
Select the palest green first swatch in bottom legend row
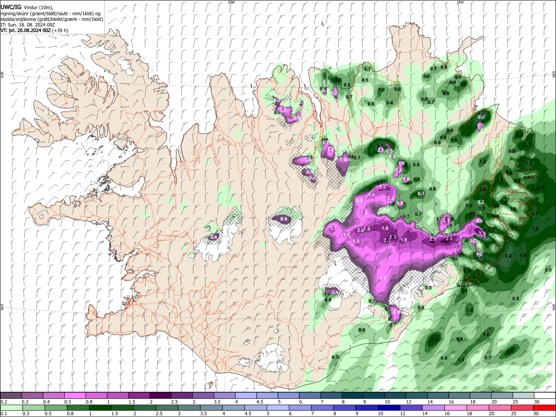(11, 407)
